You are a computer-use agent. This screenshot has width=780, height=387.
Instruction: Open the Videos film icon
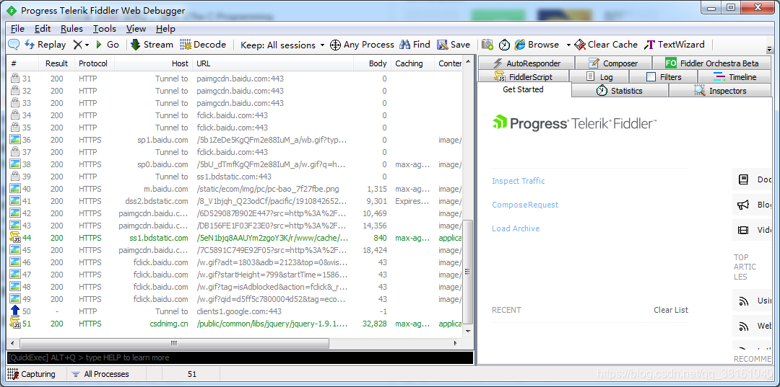pos(743,230)
